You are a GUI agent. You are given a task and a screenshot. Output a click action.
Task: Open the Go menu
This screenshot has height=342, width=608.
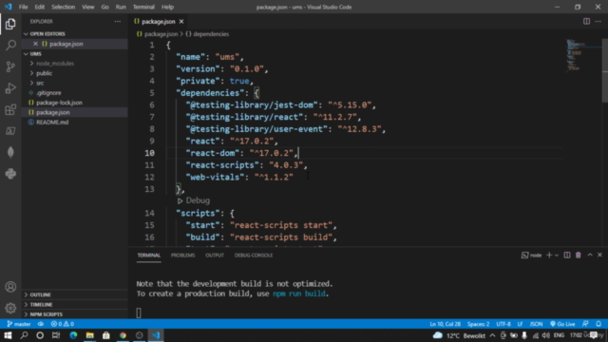(105, 7)
